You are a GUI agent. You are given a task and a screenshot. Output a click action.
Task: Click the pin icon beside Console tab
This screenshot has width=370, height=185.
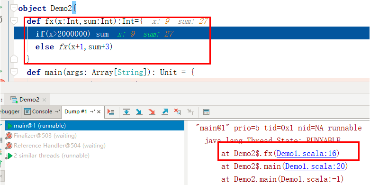57,111
